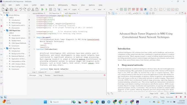
Task: Expand the Methodology section node
Action: coord(7,22)
